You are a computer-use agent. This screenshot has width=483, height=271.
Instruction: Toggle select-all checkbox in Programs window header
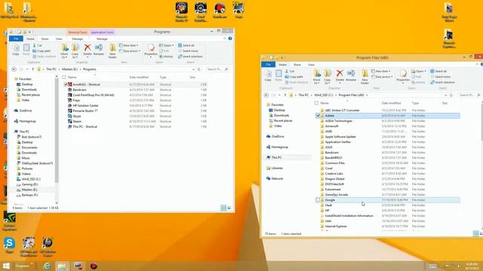point(64,78)
